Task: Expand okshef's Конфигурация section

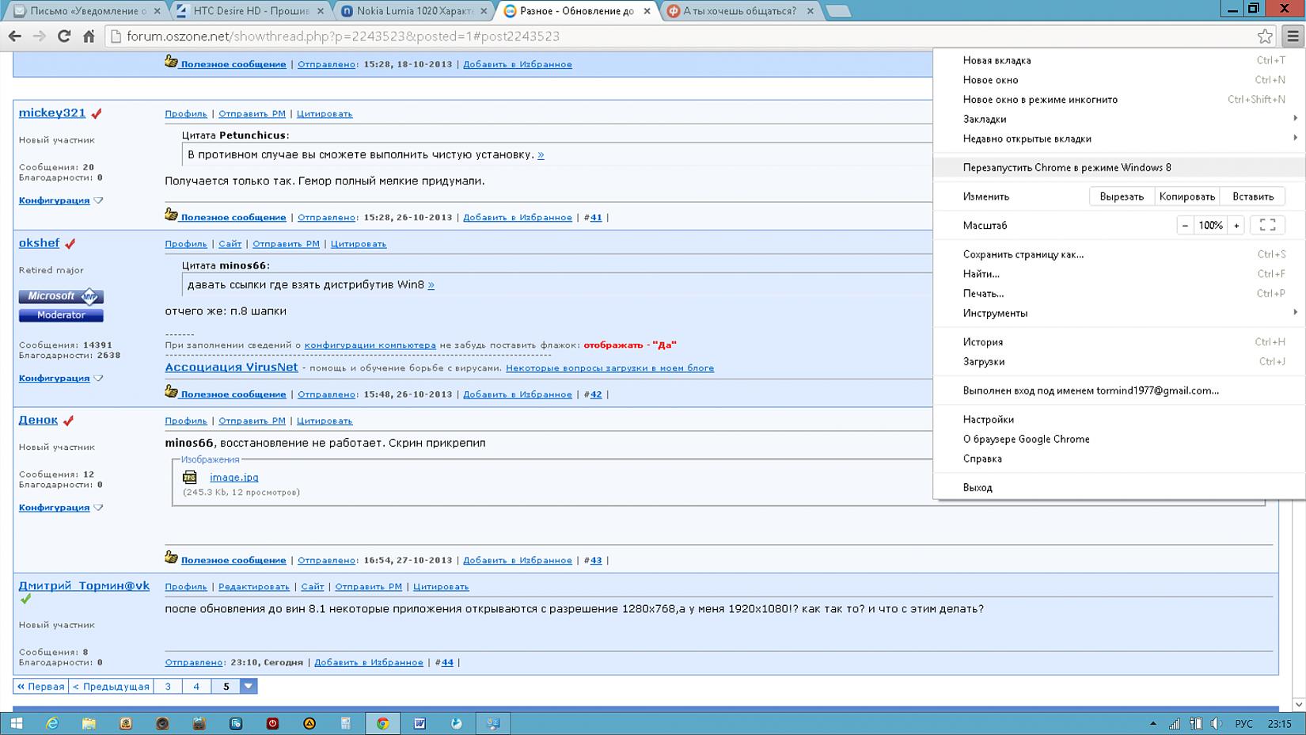Action: (98, 378)
